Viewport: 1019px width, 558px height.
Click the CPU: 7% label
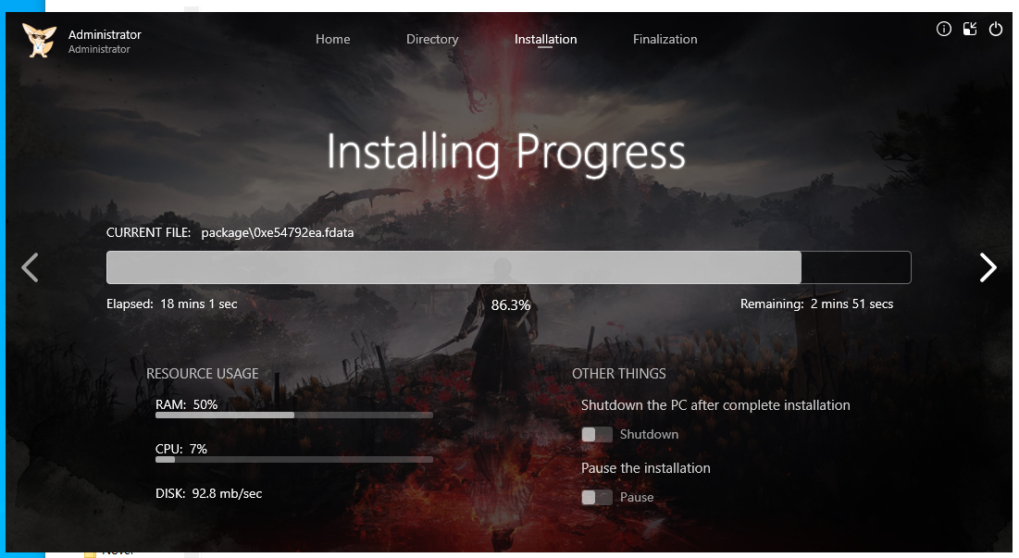click(x=181, y=449)
